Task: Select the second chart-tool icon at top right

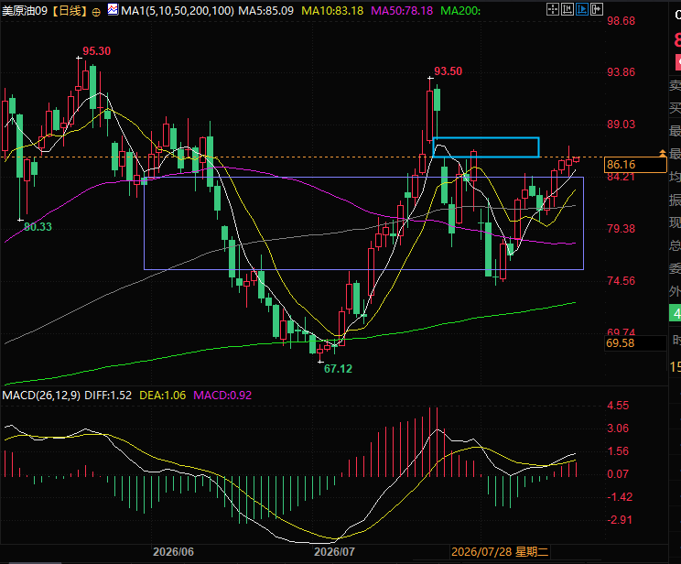Action: (x=567, y=9)
